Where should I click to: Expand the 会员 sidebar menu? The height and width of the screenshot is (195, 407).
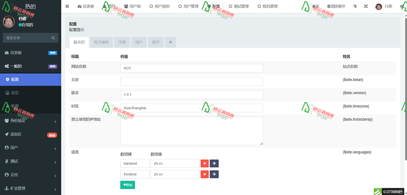[x=30, y=175]
